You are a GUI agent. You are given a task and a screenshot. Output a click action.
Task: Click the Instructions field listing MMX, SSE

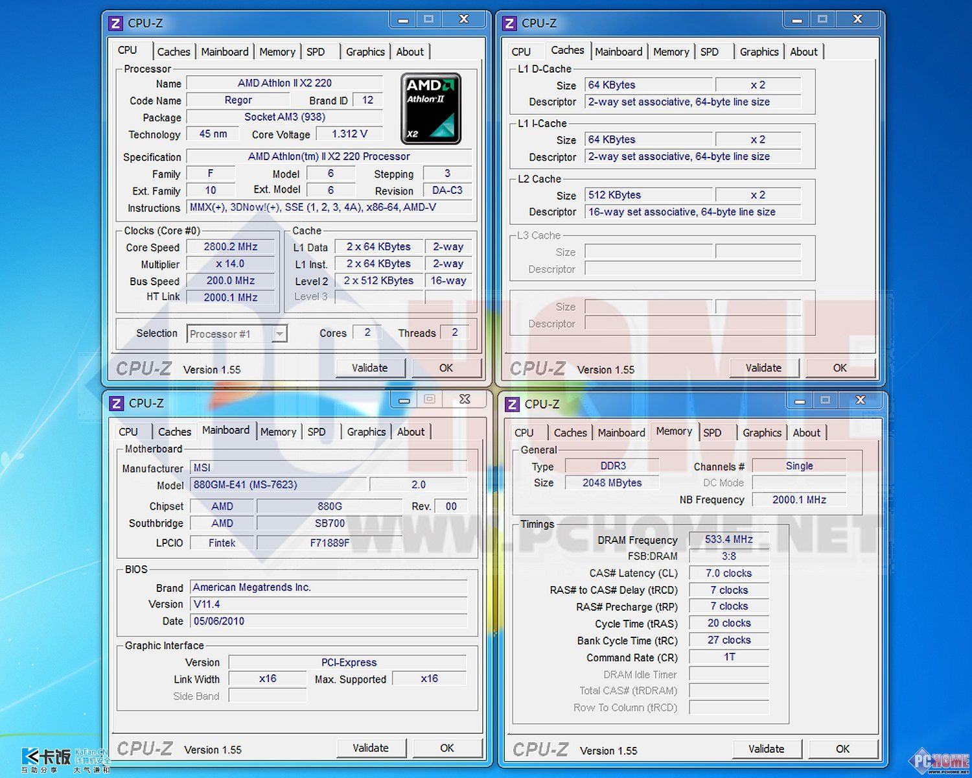329,207
